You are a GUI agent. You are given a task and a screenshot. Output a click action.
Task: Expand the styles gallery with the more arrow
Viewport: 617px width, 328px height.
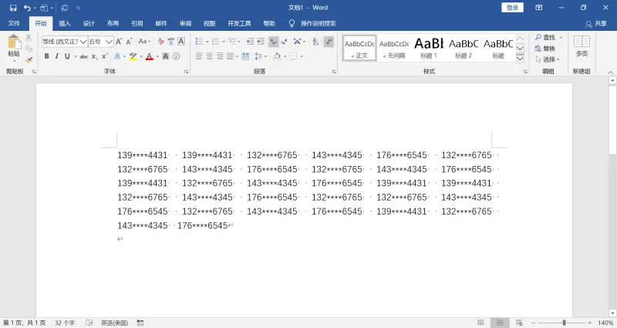click(x=520, y=59)
